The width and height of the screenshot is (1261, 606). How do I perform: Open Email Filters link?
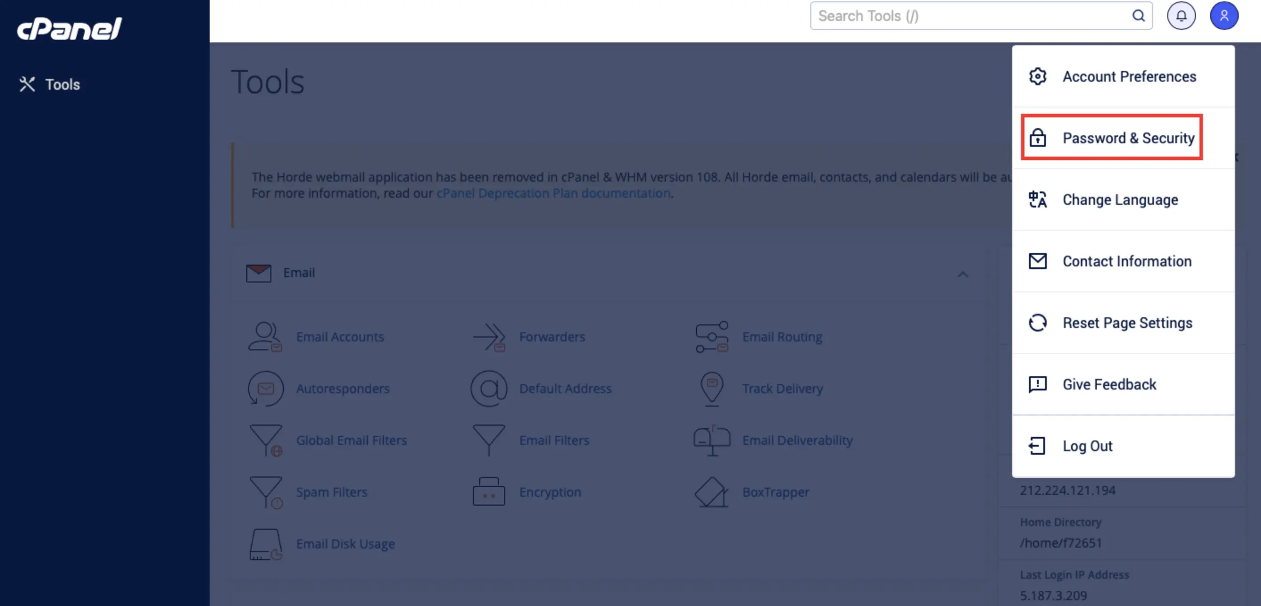pos(554,440)
